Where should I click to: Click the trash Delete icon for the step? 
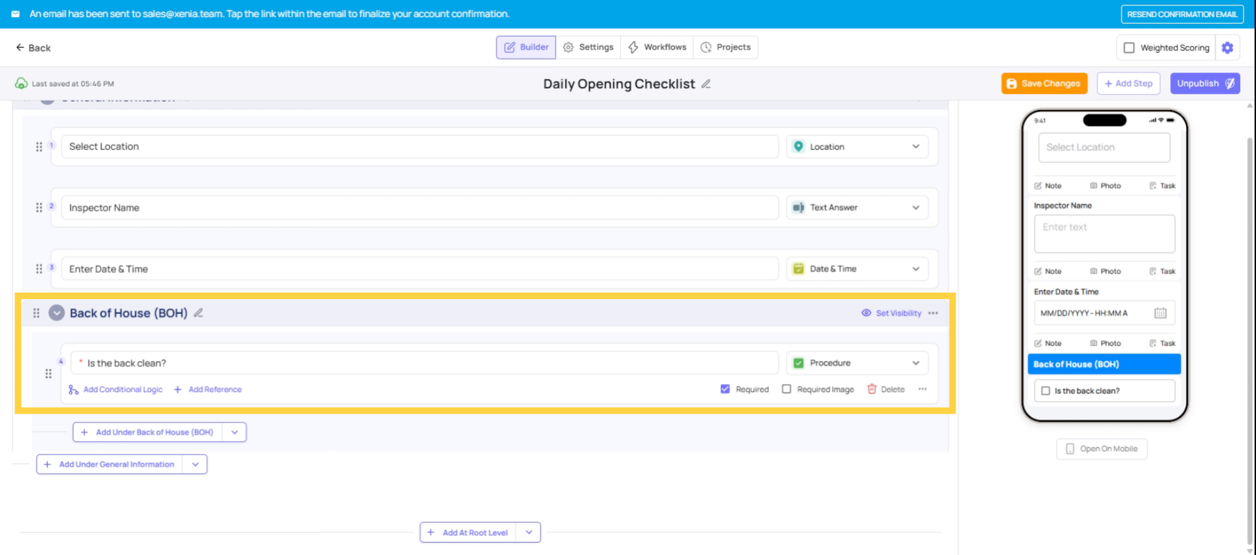point(871,389)
